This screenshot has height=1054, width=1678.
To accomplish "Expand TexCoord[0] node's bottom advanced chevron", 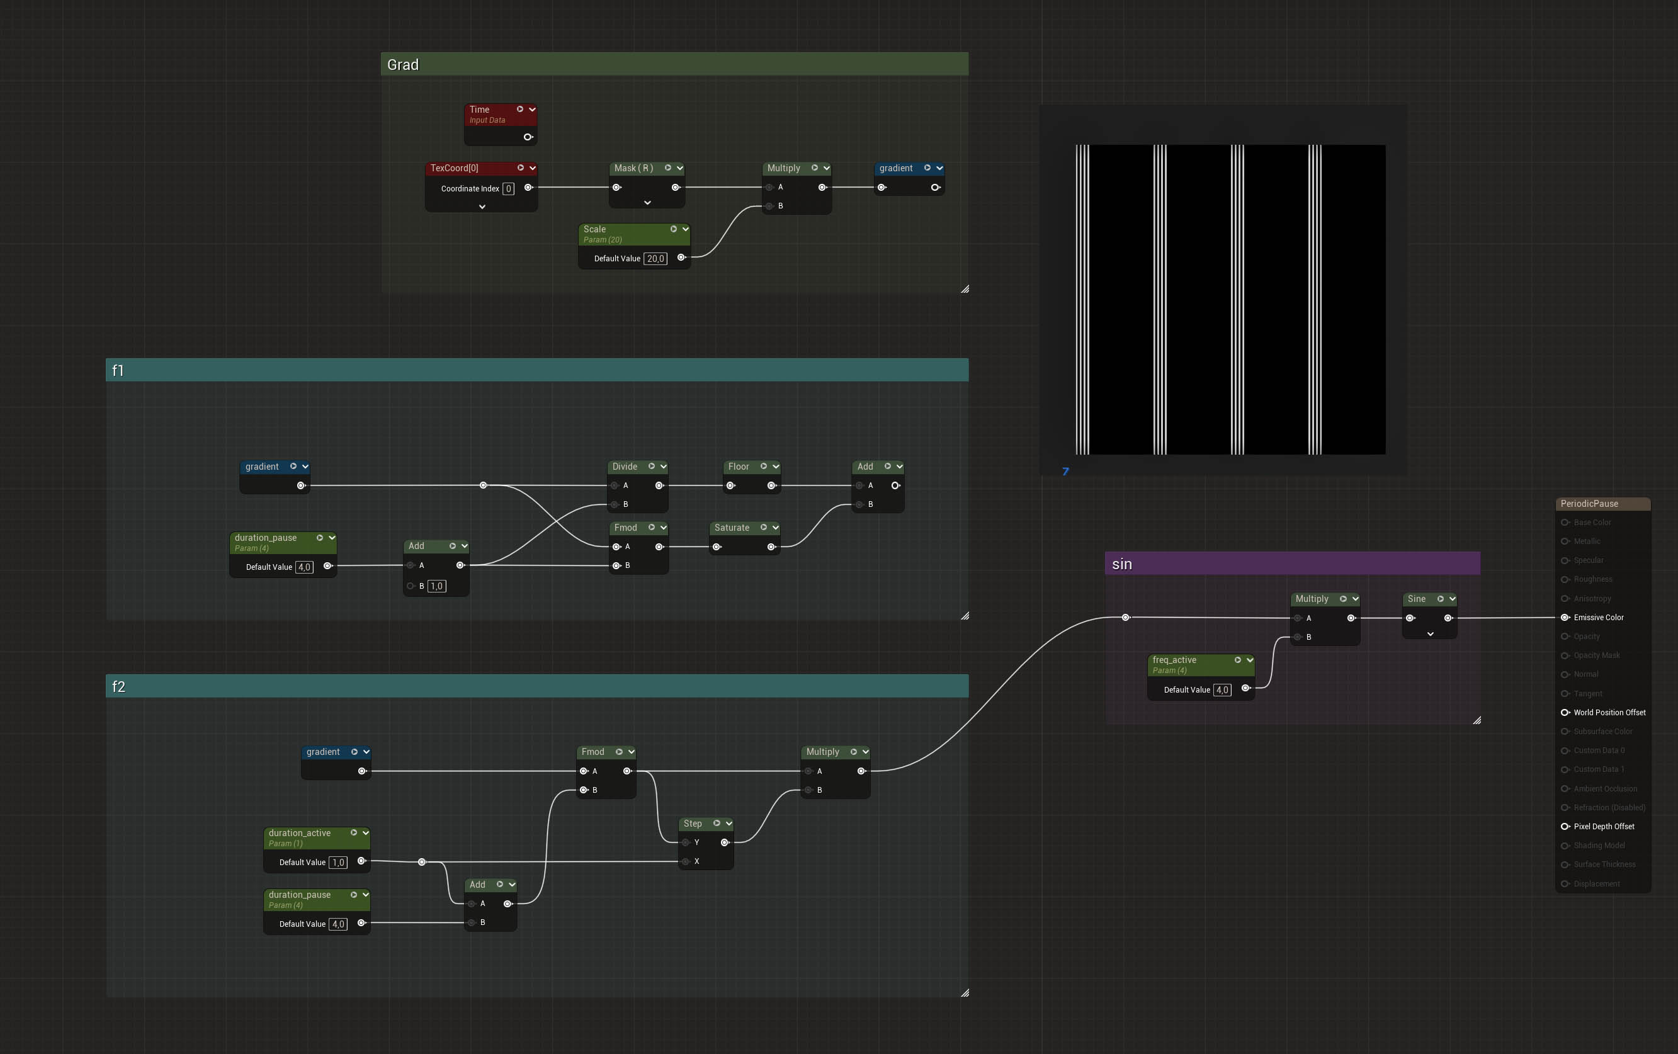I will pos(482,207).
